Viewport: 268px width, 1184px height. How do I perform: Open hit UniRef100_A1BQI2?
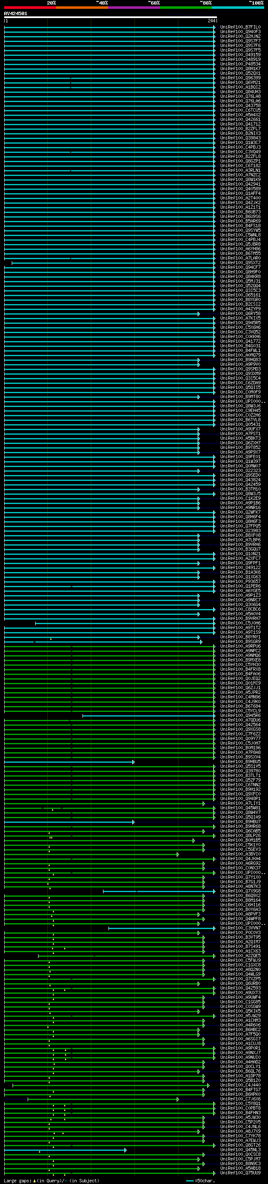240,87
